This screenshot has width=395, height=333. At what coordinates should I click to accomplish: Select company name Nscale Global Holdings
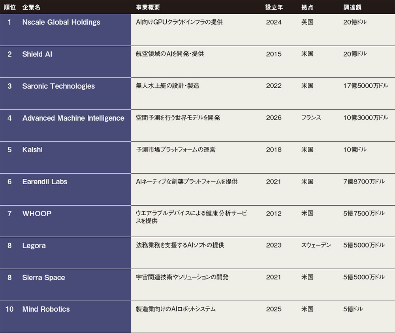(61, 23)
